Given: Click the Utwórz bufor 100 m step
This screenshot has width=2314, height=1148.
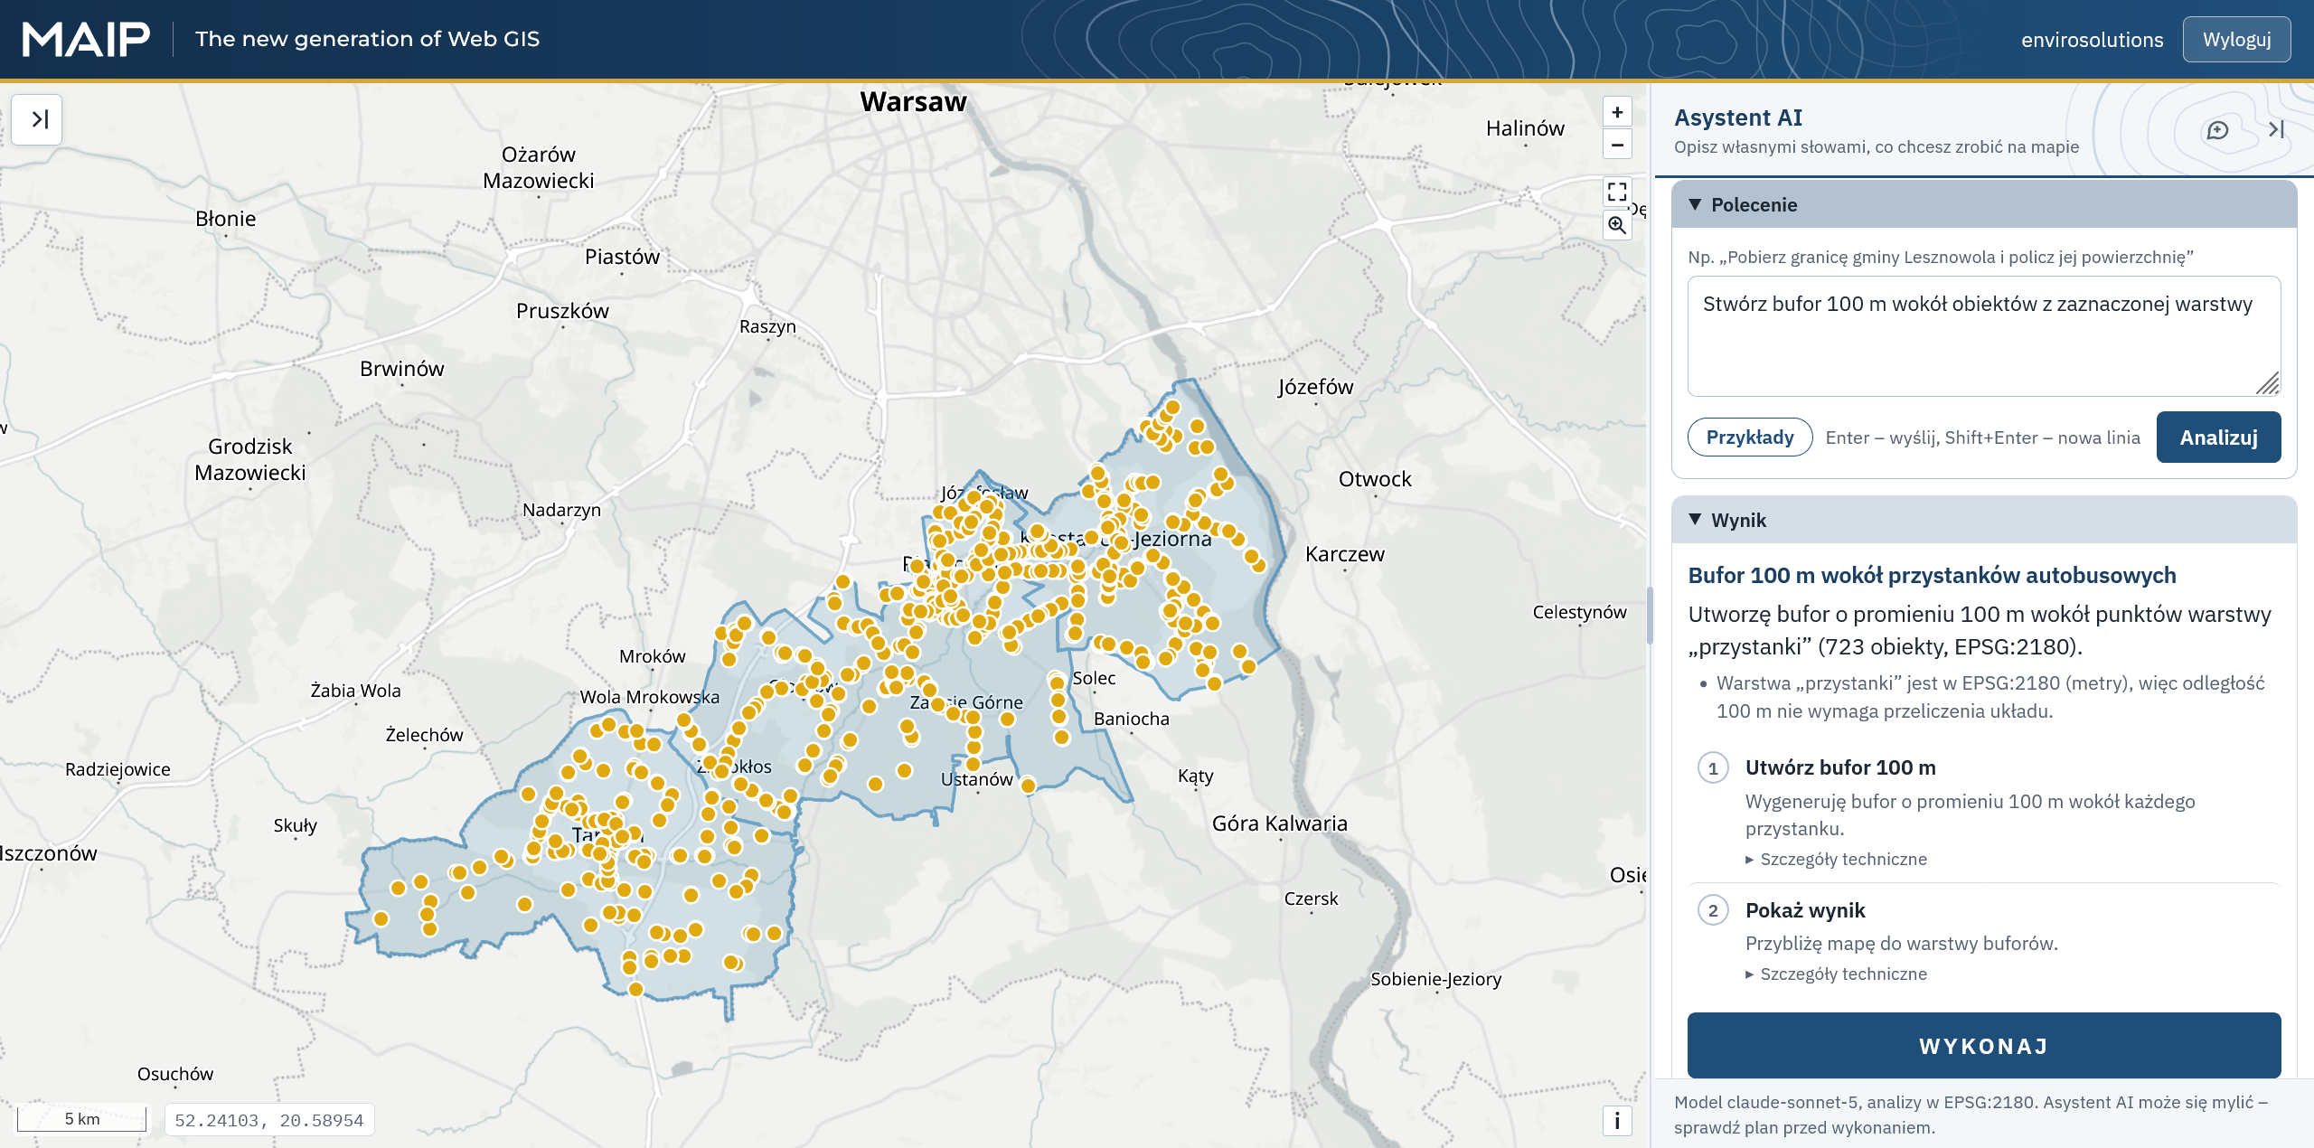Looking at the screenshot, I should click(x=1840, y=767).
